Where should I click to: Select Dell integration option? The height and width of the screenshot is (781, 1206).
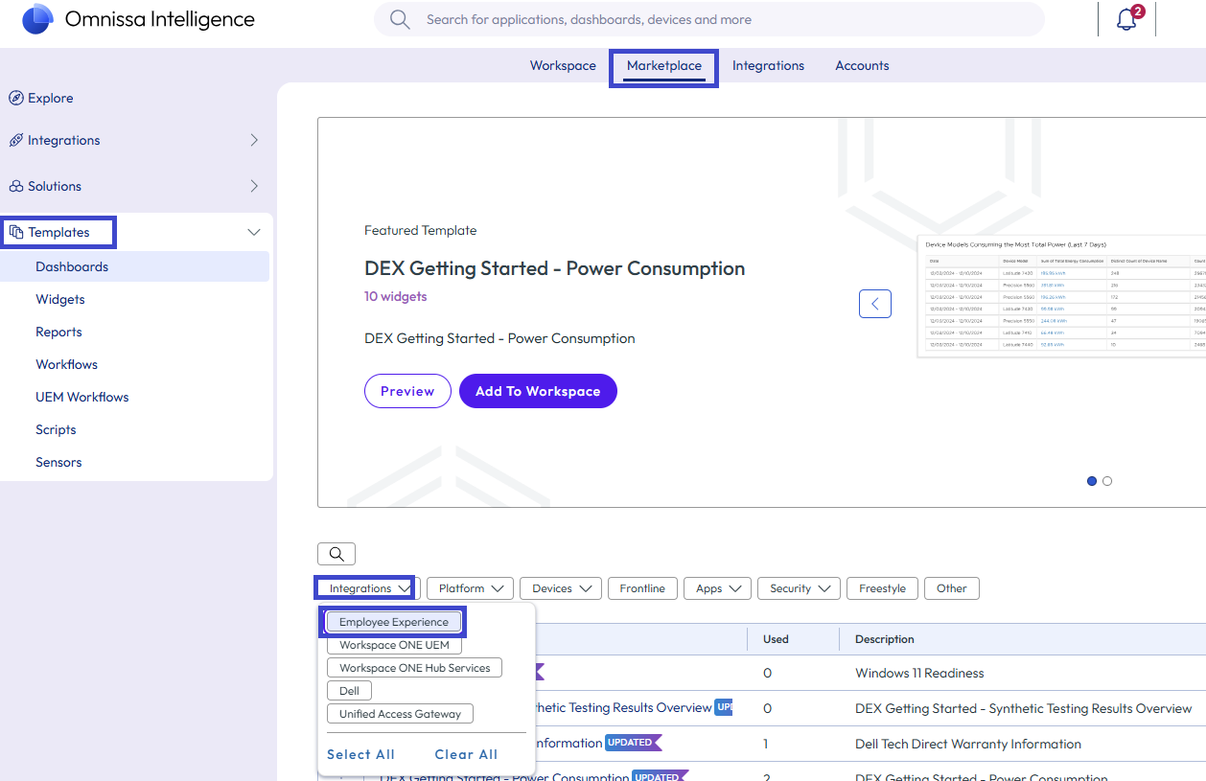tap(349, 691)
